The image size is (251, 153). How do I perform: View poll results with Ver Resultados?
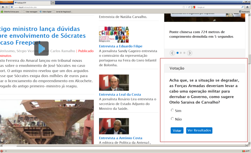pos(199,130)
